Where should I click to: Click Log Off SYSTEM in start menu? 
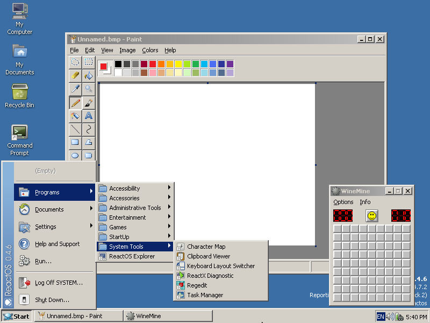point(55,283)
